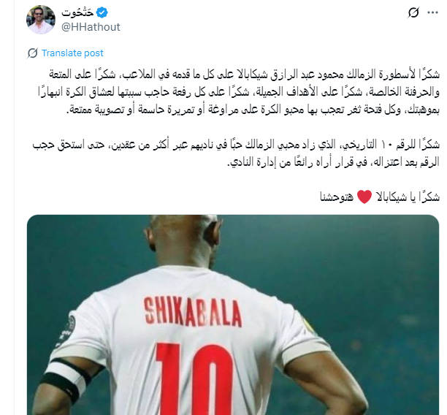Open the HHathout profile avatar
This screenshot has width=447, height=415.
[41, 20]
